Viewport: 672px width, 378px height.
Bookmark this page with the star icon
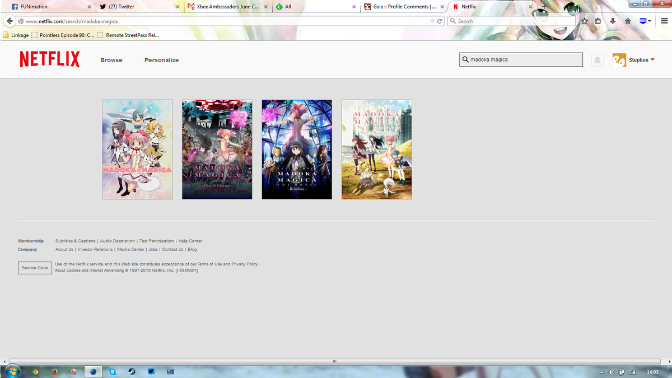pos(584,21)
